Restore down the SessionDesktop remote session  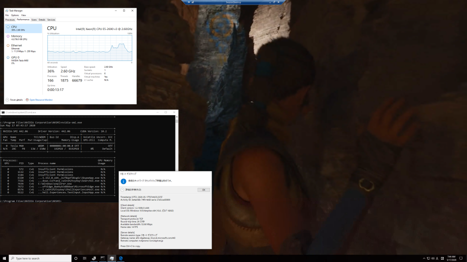tap(274, 2)
